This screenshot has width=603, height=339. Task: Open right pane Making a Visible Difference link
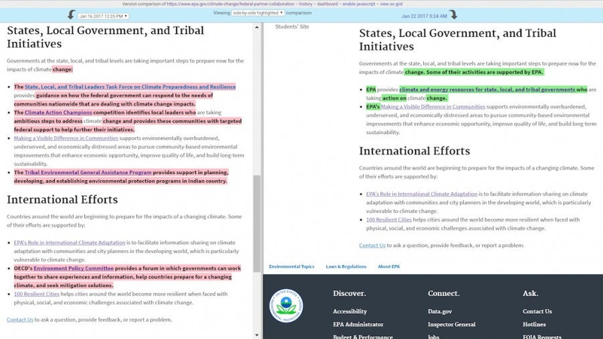click(433, 107)
